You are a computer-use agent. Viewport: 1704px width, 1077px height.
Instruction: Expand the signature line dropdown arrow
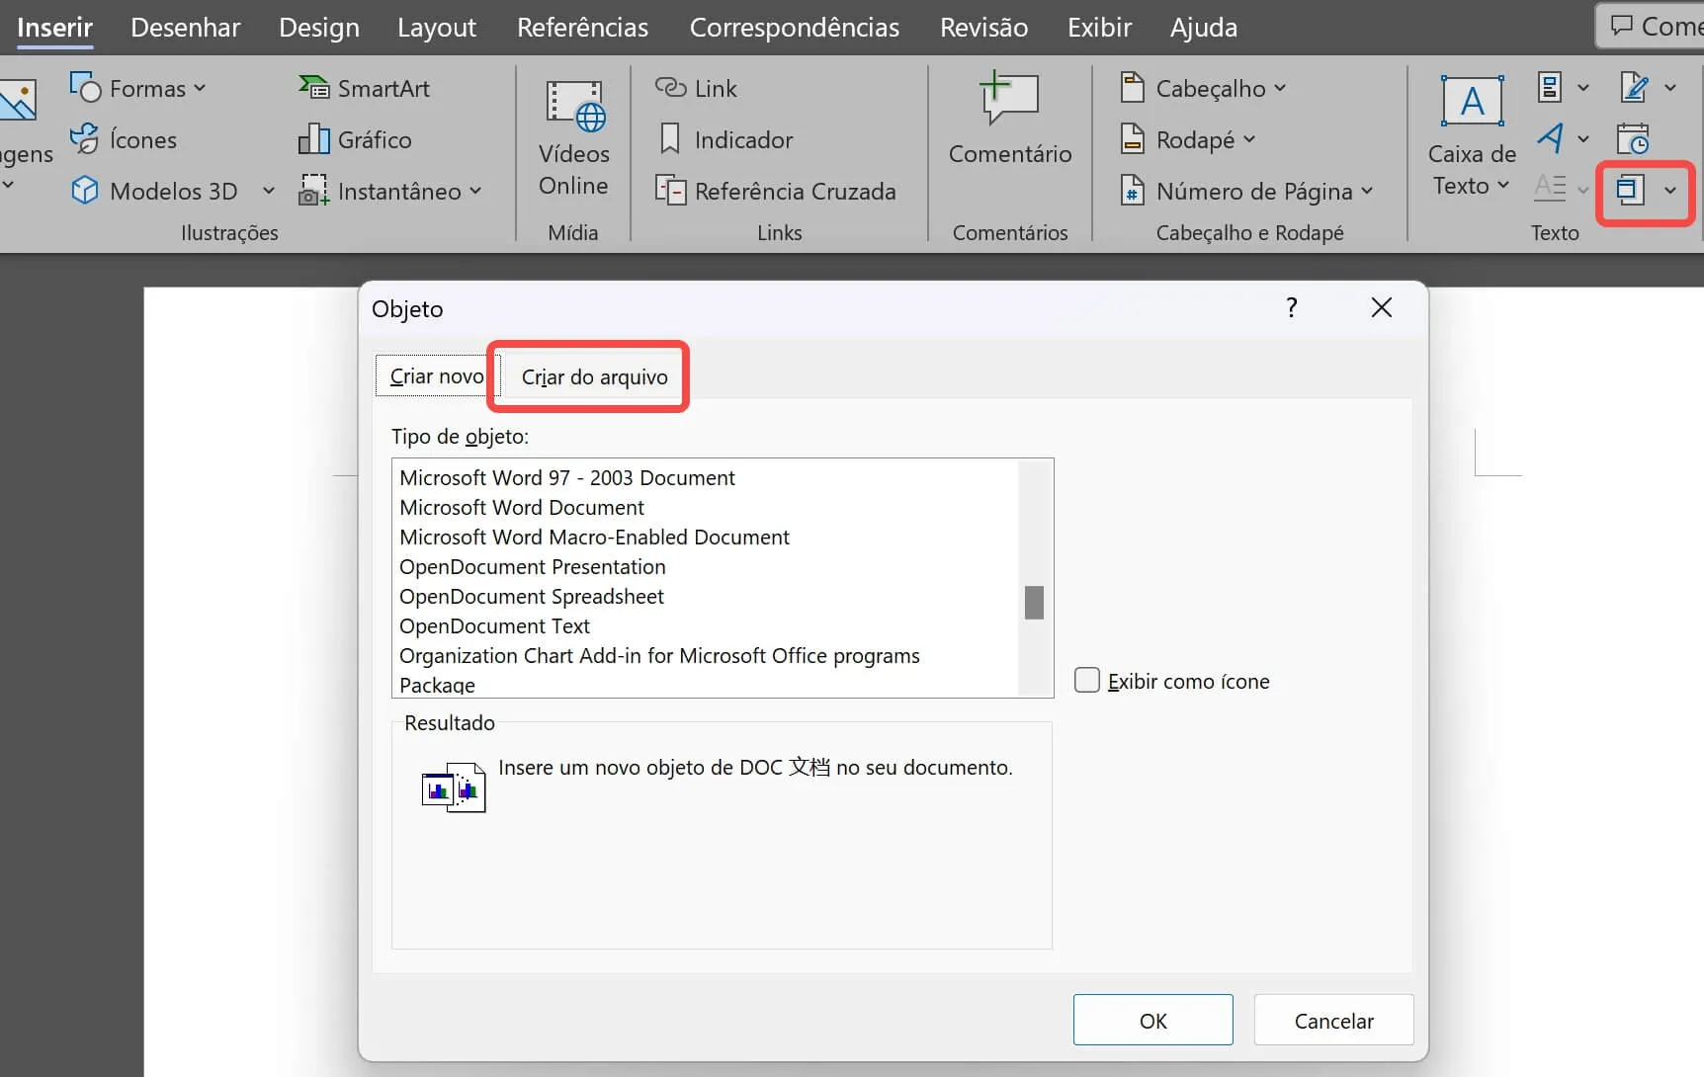1670,88
